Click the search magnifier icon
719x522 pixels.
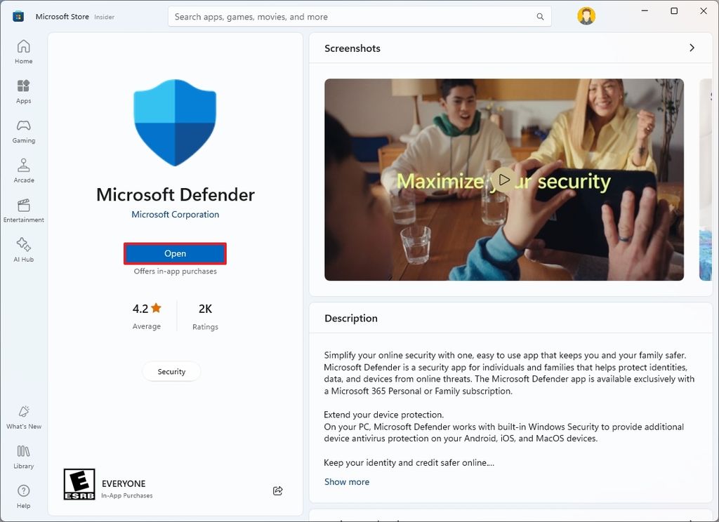pos(540,16)
